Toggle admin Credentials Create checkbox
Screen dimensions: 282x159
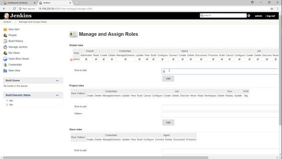pyautogui.click(x=104, y=59)
